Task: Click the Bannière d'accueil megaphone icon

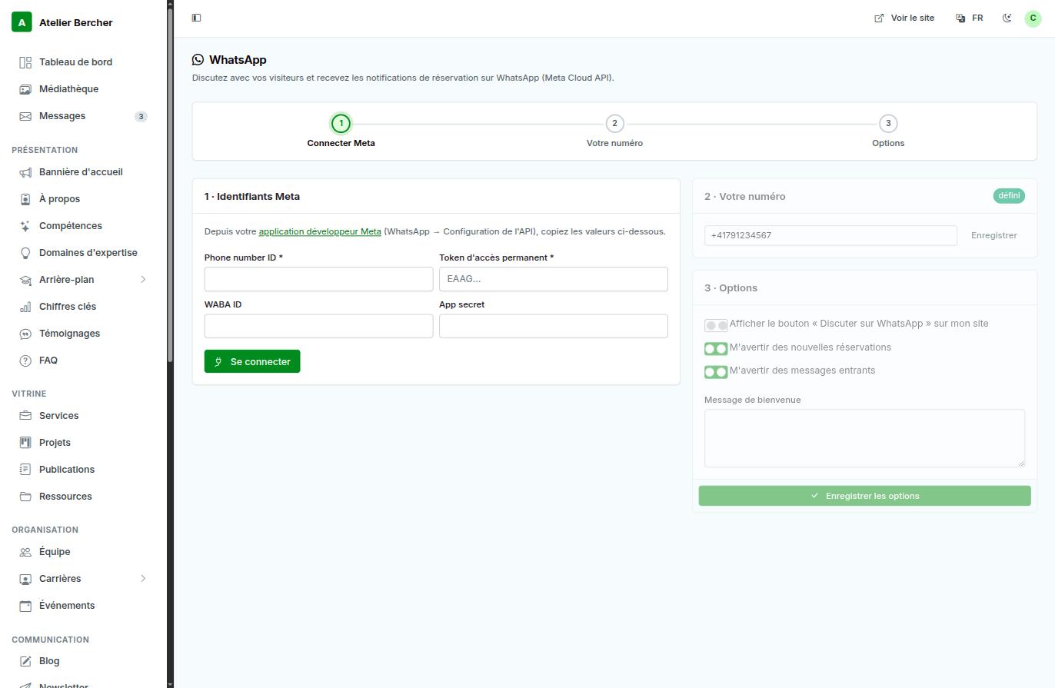Action: click(x=25, y=172)
